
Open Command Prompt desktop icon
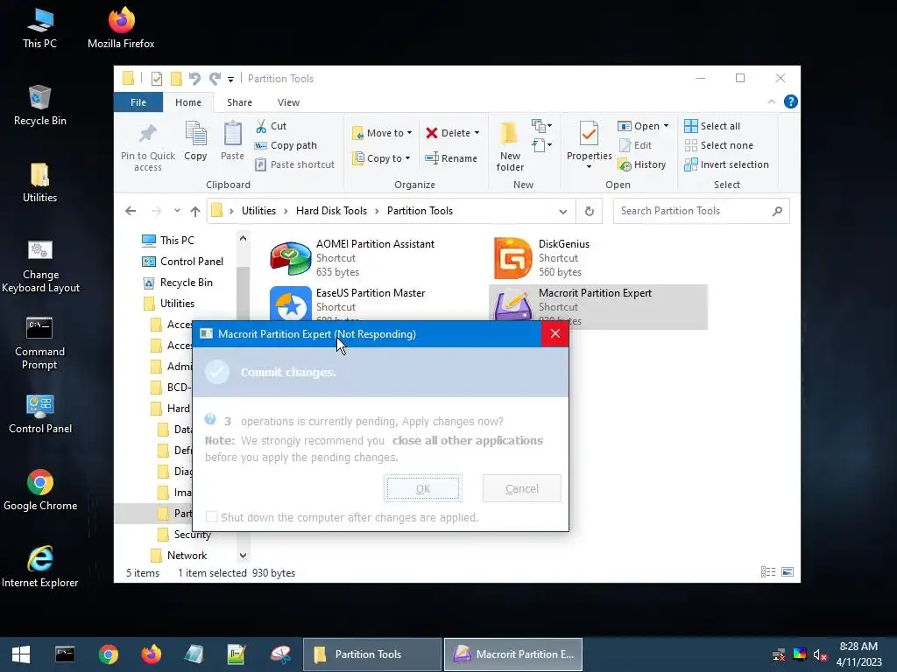(x=39, y=343)
